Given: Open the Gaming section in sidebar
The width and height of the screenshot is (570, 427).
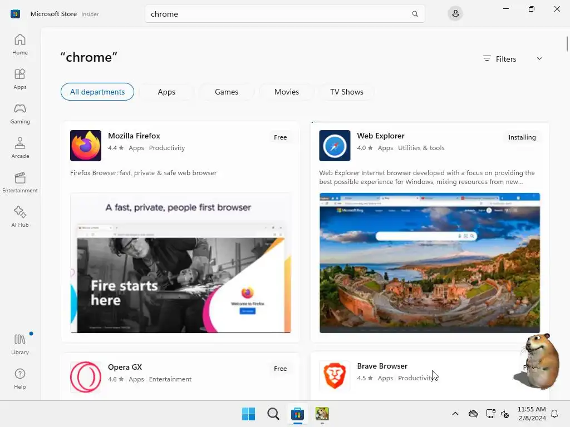Looking at the screenshot, I should click(20, 113).
